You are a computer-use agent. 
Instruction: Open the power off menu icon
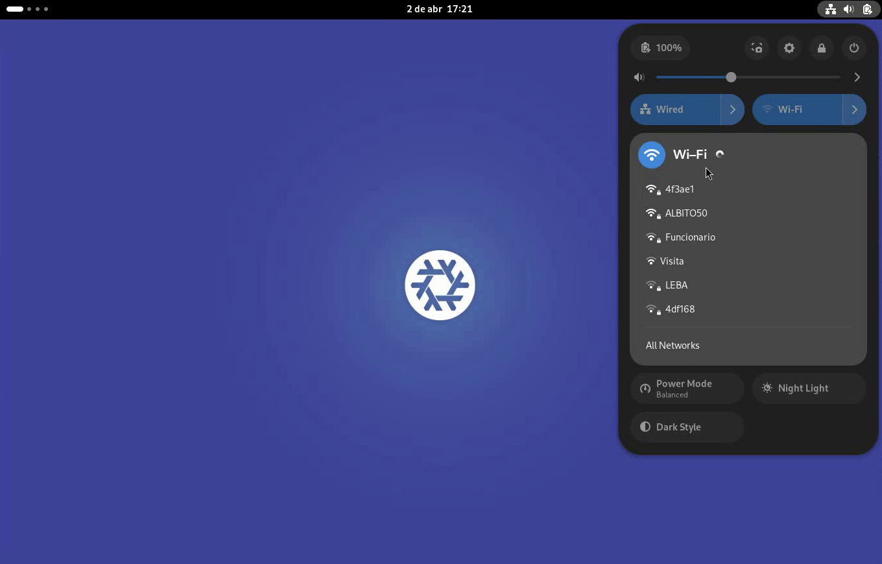(854, 48)
